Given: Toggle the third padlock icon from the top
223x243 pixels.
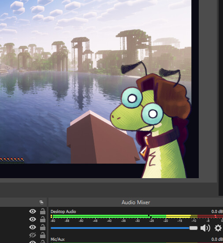Looking at the screenshot, I should [x=43, y=227].
